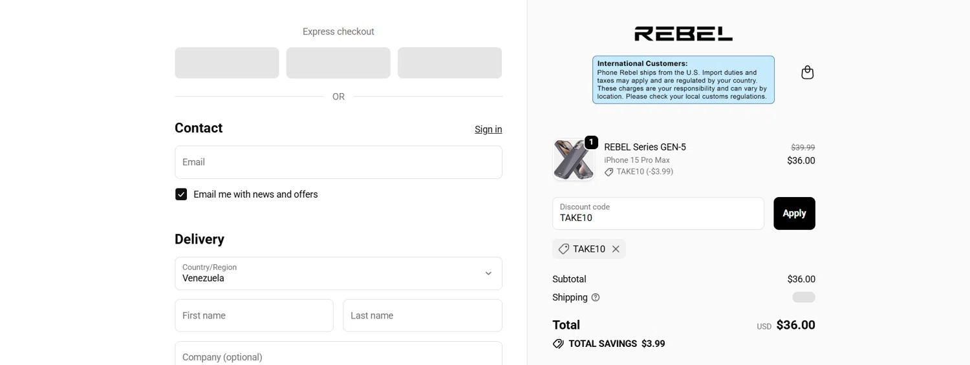Image resolution: width=970 pixels, height=365 pixels.
Task: Click the Contact section heading
Action: tap(199, 128)
